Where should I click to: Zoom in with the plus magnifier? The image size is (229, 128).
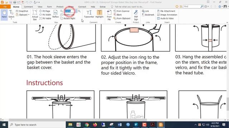click(79, 11)
